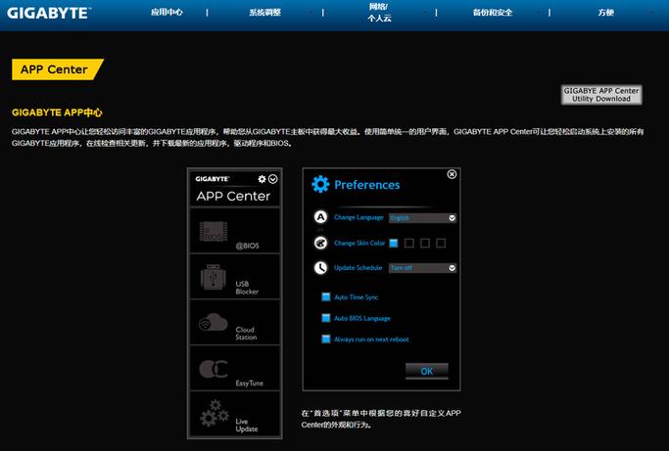
Task: Open the 方便 menu
Action: pyautogui.click(x=606, y=13)
